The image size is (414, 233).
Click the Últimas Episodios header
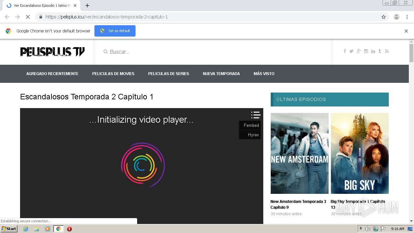(330, 99)
